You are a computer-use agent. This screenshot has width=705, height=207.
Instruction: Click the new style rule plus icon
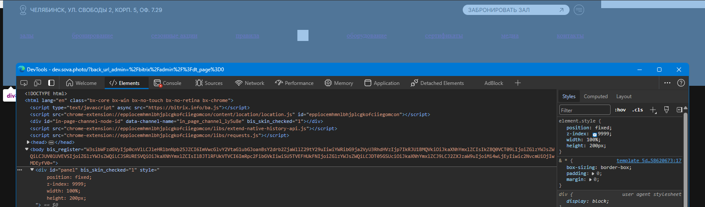(x=653, y=110)
